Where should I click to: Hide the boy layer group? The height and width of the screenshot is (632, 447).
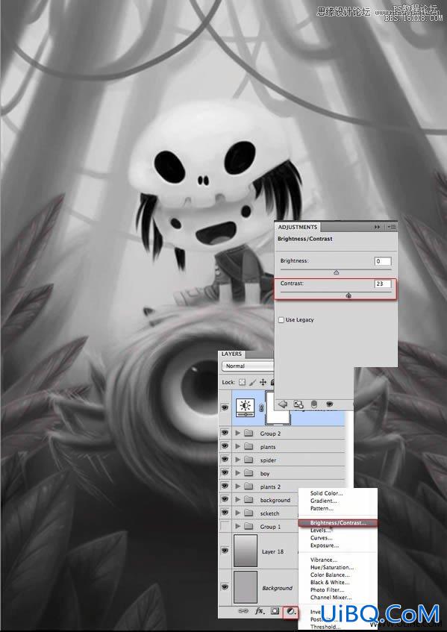pyautogui.click(x=225, y=473)
